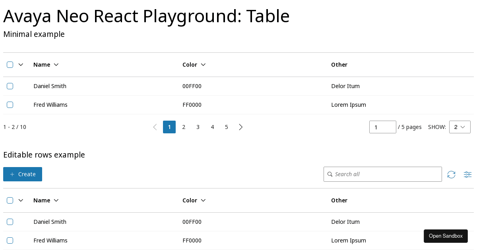Viewport: 477px width, 250px height.
Task: Toggle select-all checkbox in Editable rows table
Action: [10, 200]
